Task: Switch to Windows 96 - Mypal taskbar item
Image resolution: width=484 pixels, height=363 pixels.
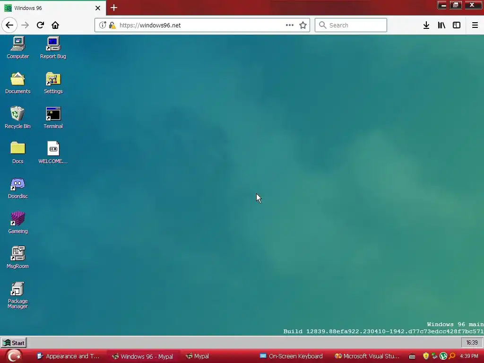Action: click(143, 356)
